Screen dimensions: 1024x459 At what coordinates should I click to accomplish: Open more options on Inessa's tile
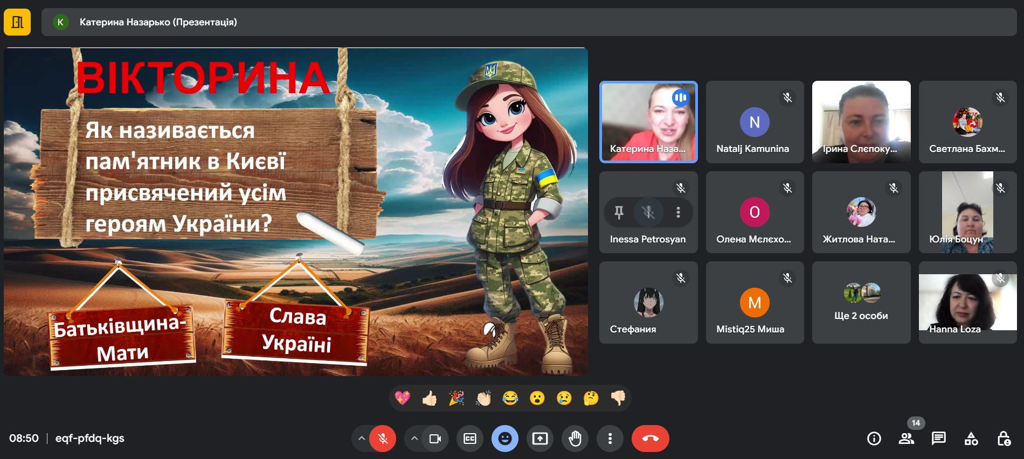[678, 212]
